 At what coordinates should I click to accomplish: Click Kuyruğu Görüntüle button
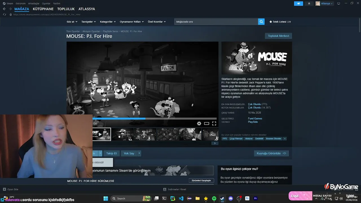[271, 153]
